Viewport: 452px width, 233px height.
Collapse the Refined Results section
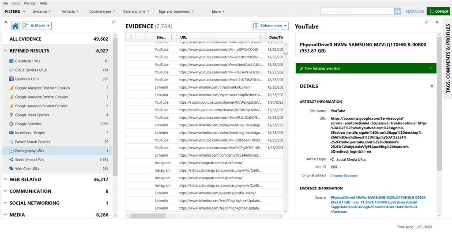point(6,51)
